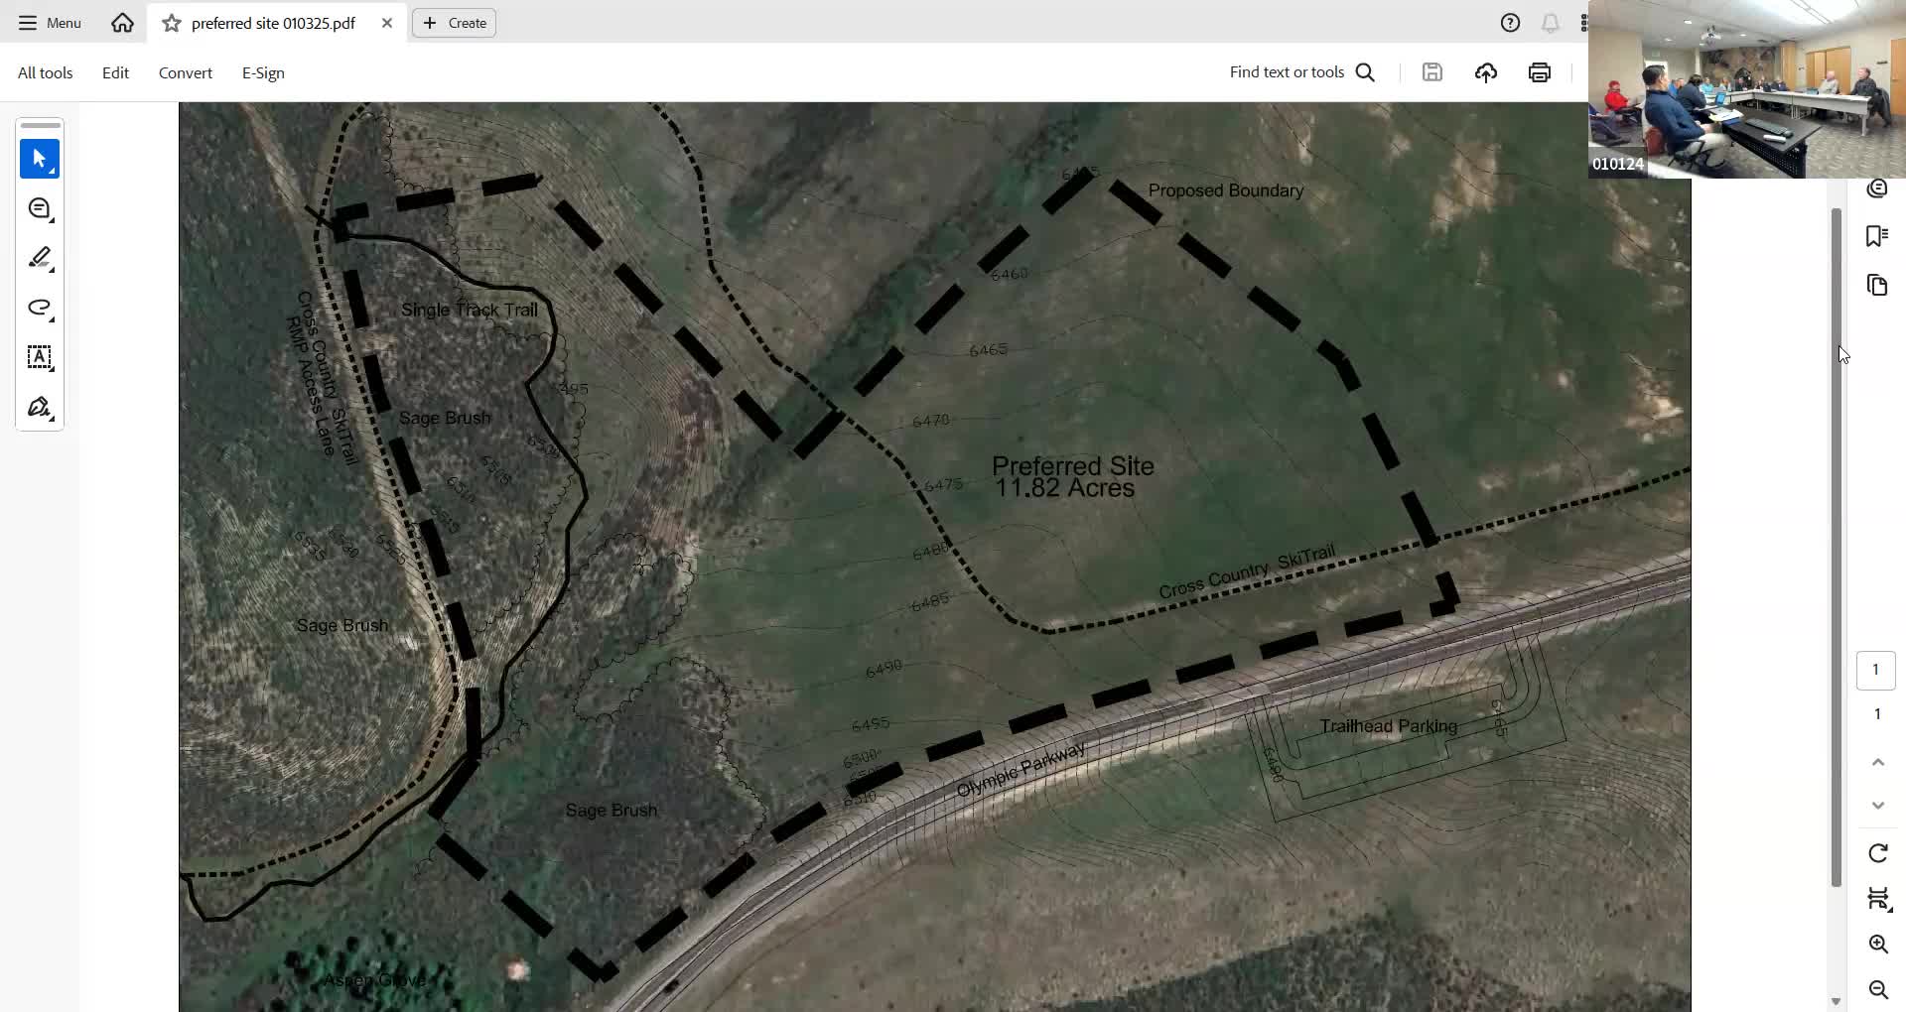Click the Olympic Parkway road label

point(1021,770)
